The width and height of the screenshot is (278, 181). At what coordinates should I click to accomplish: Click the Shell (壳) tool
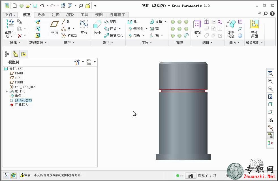tap(154, 29)
